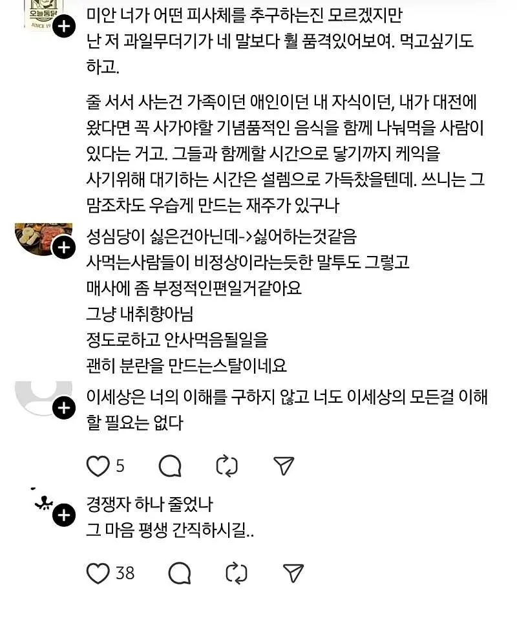Reply to the post with 5 likes
Image resolution: width=517 pixels, height=618 pixels.
pos(170,466)
